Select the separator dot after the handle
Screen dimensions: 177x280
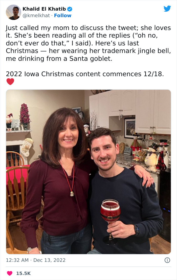[52, 16]
